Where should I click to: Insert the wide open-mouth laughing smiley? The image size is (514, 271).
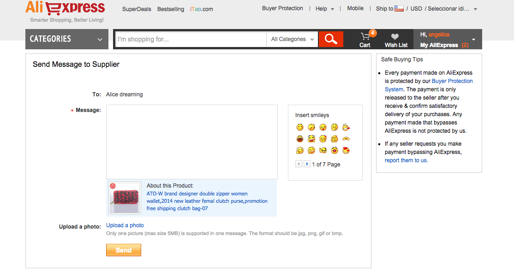pyautogui.click(x=299, y=139)
